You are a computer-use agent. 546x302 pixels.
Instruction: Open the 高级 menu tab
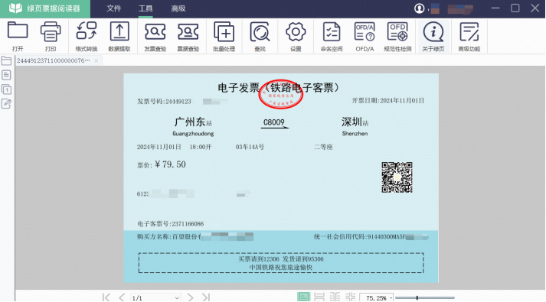click(x=178, y=8)
